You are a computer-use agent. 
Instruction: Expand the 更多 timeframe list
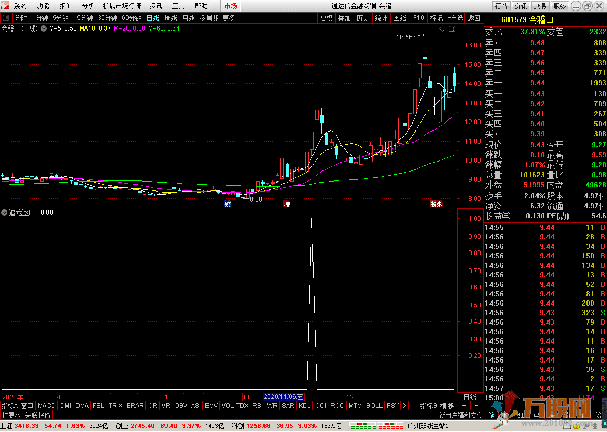(231, 18)
